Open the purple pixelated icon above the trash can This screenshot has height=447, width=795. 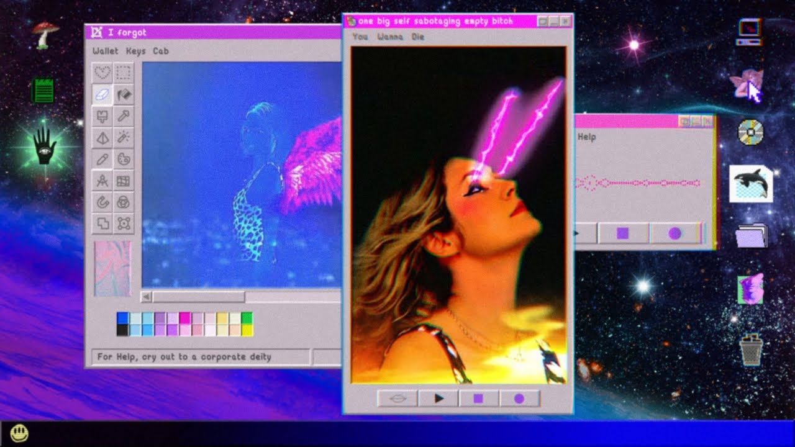click(x=750, y=289)
